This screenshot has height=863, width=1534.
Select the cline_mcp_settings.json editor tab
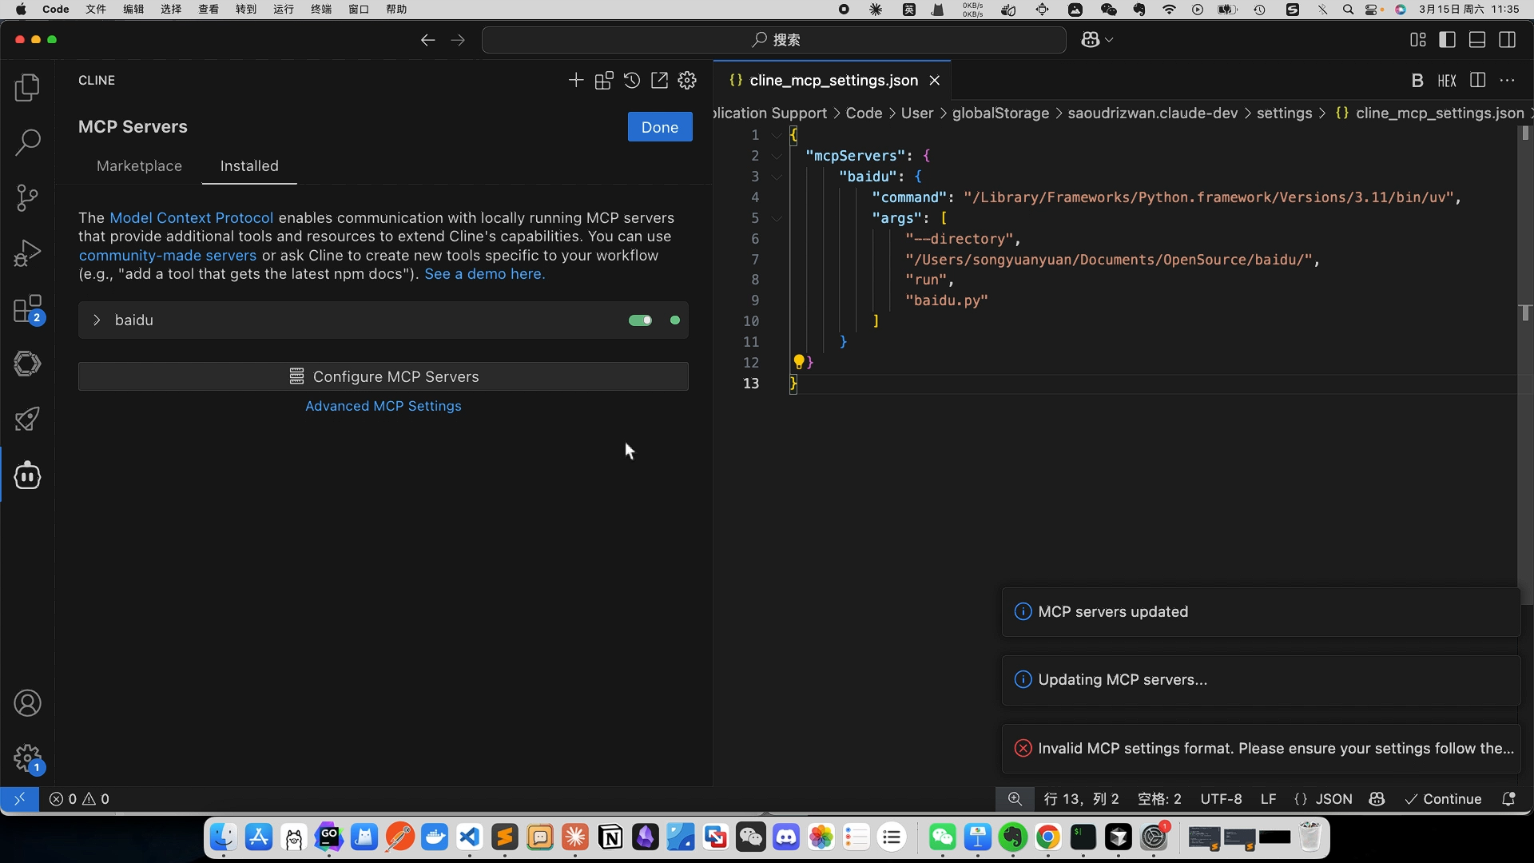click(833, 81)
